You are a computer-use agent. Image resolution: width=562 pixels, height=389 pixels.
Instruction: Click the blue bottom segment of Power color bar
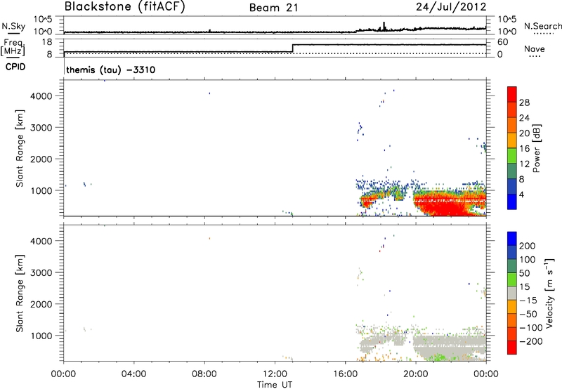coord(512,202)
